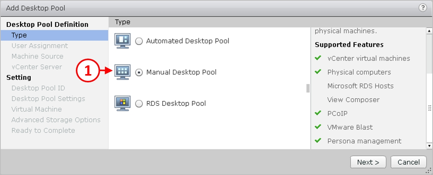Click the green checkmark beside VMware Blast
This screenshot has width=433, height=175.
pos(318,127)
